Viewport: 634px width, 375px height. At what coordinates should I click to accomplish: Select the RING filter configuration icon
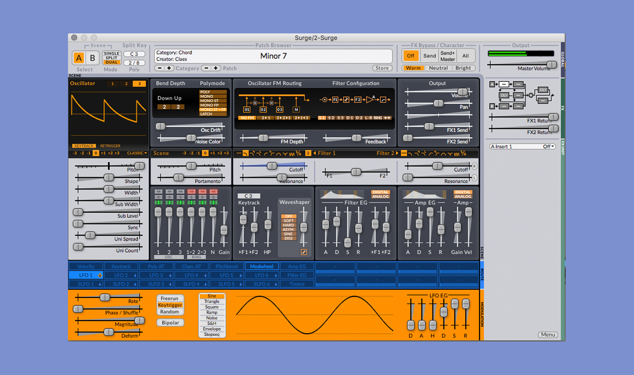pos(378,118)
